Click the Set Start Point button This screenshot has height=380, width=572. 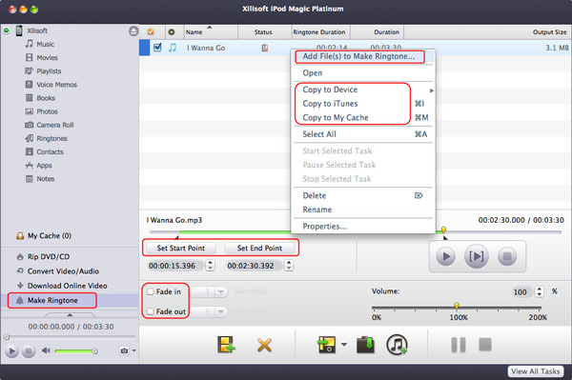pyautogui.click(x=181, y=249)
